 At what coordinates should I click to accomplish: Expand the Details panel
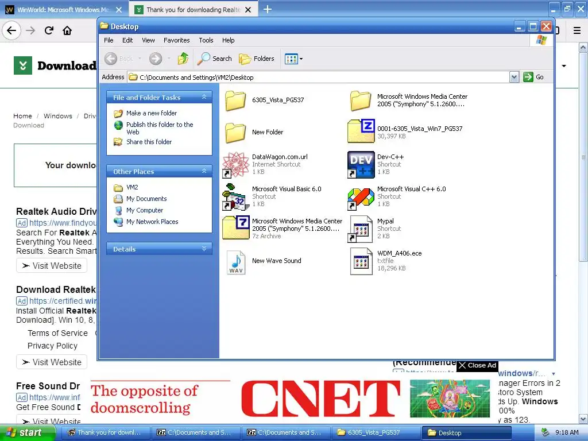(x=204, y=249)
